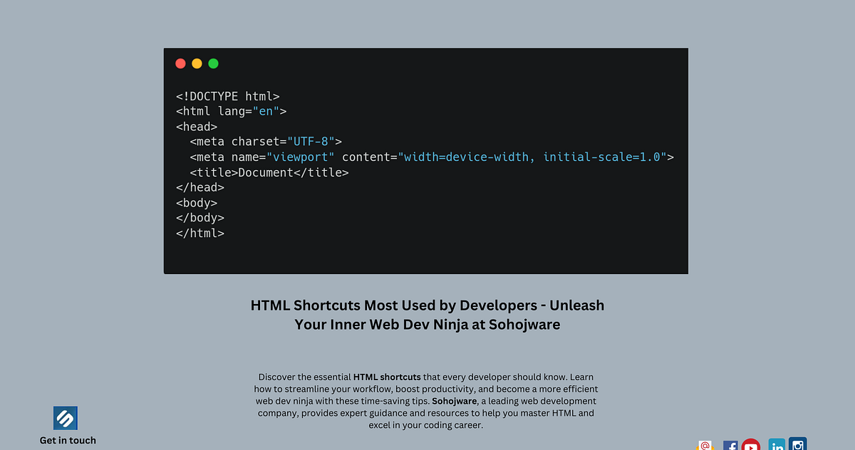Click the <!DOCTYPE html> declaration line
Viewport: 855px width, 450px height.
point(227,95)
